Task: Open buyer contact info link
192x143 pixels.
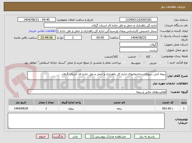Action: click(42, 31)
